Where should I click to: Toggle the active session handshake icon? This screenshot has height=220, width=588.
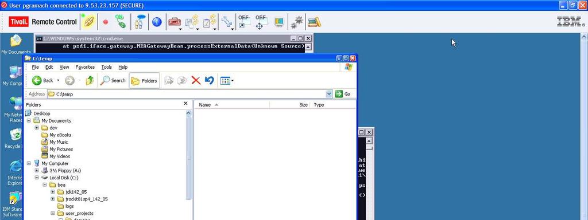88,22
